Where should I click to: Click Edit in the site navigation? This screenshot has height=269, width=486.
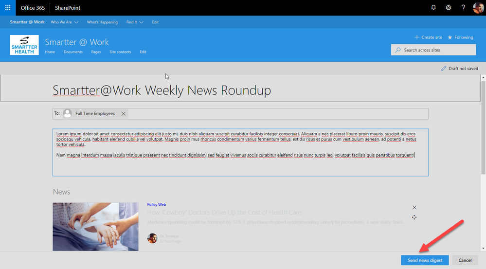[x=143, y=52]
